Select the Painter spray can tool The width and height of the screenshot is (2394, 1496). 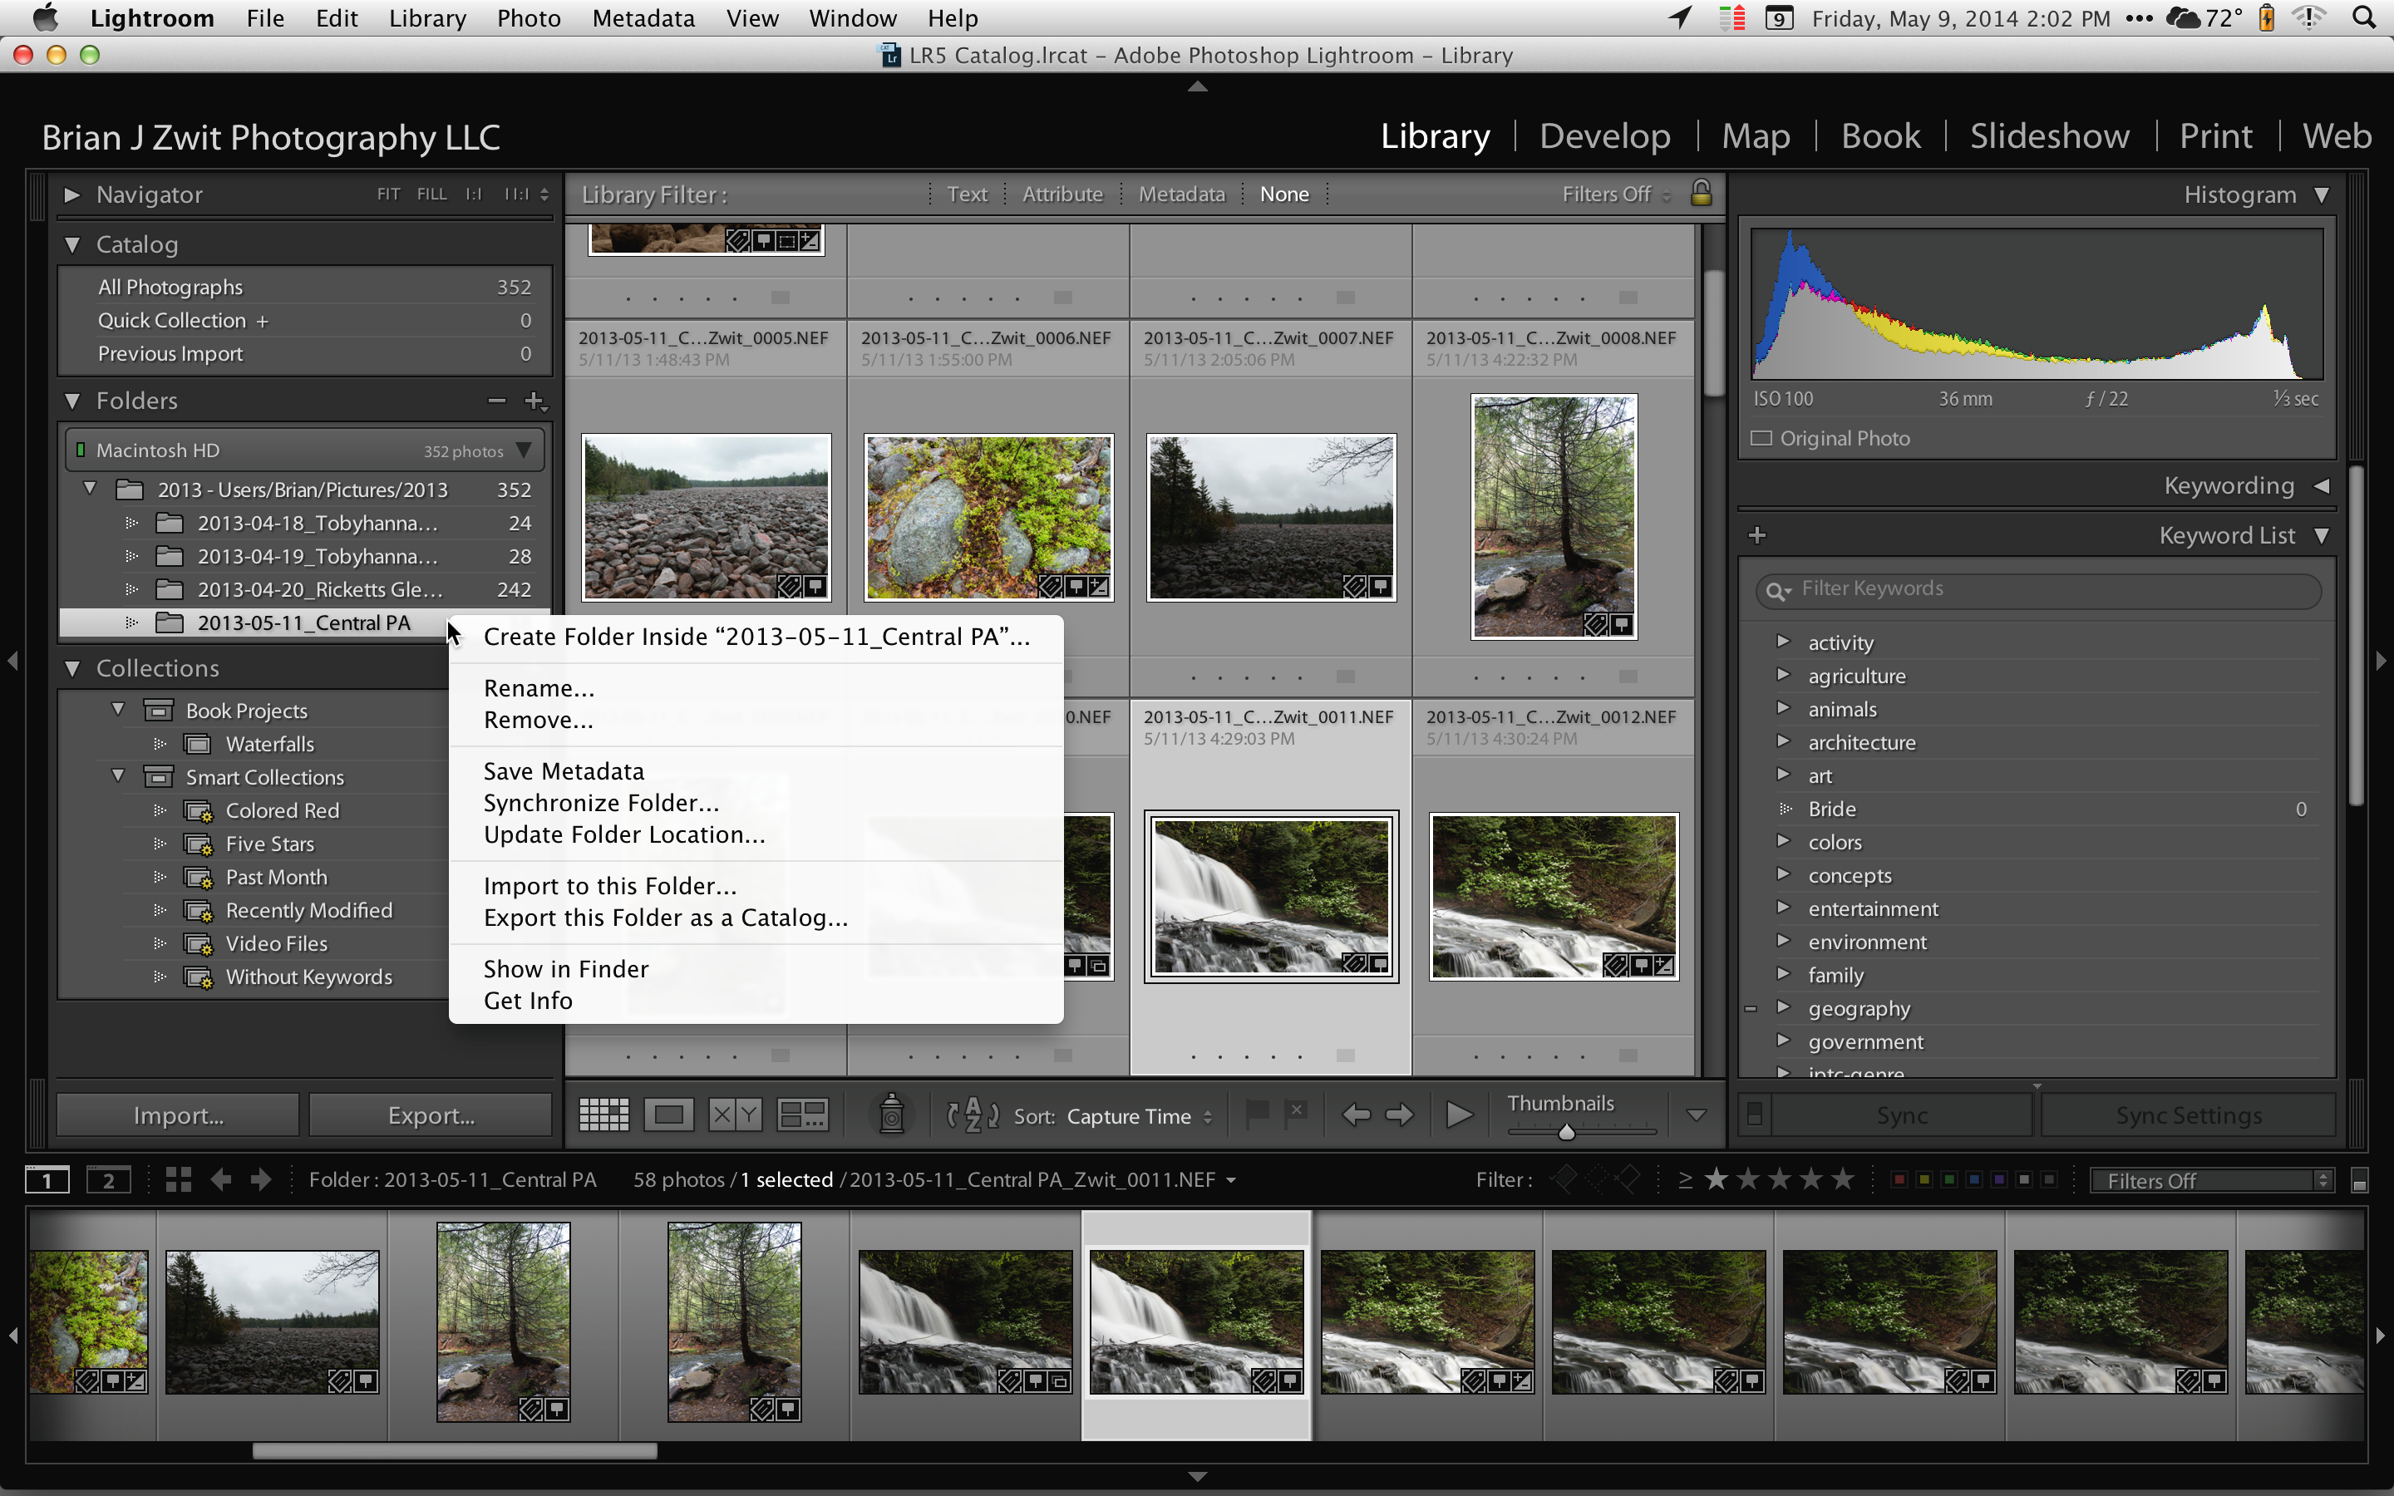pyautogui.click(x=891, y=1114)
